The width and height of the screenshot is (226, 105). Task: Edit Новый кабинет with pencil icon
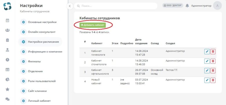pos(207,80)
